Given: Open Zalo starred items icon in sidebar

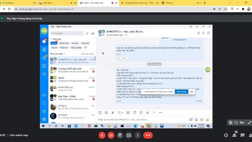Looking at the screenshot, I should coord(44,111).
